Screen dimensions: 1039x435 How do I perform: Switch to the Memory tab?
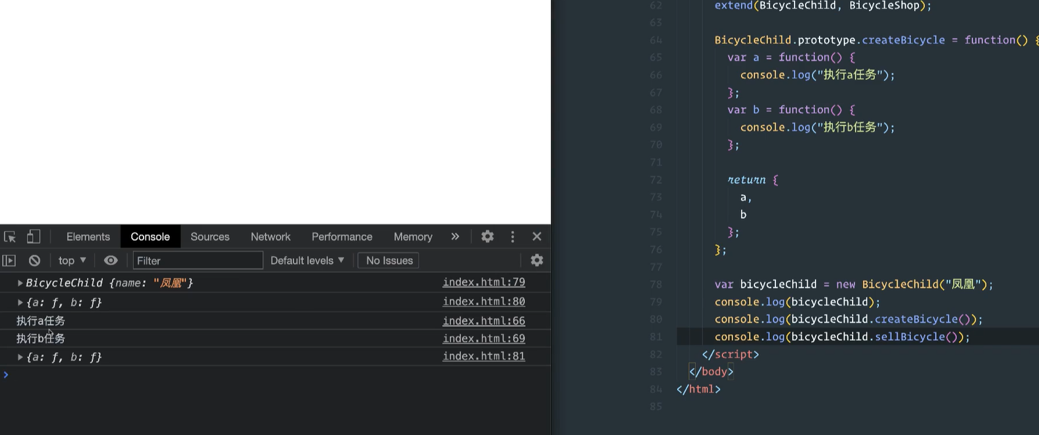413,237
